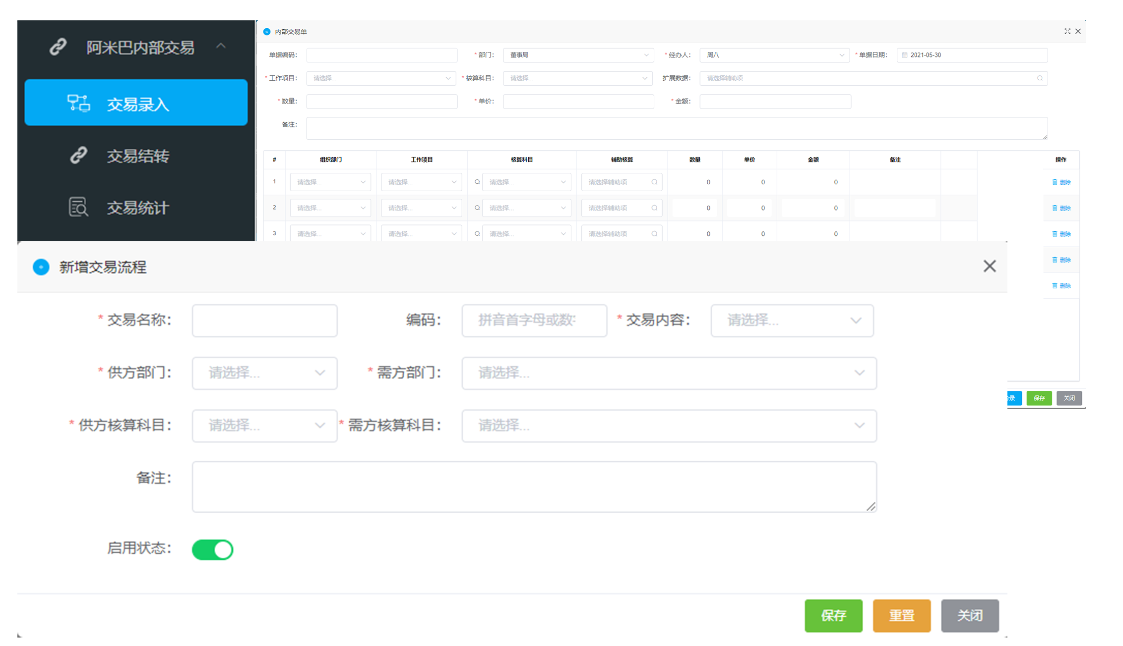
Task: Click the orange 重置 button
Action: coord(901,615)
